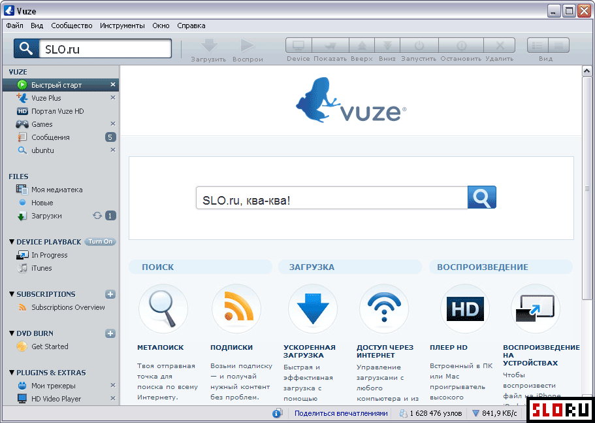Image resolution: width=595 pixels, height=423 pixels.
Task: Switch to the left Вид list-view button
Action: pos(538,46)
